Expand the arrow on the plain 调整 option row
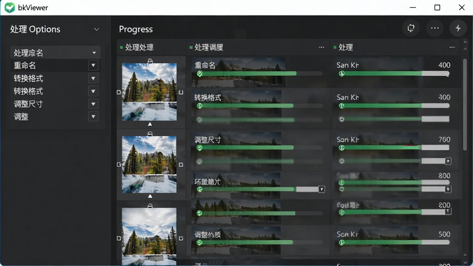Screen dimensions: 473x266 93,117
